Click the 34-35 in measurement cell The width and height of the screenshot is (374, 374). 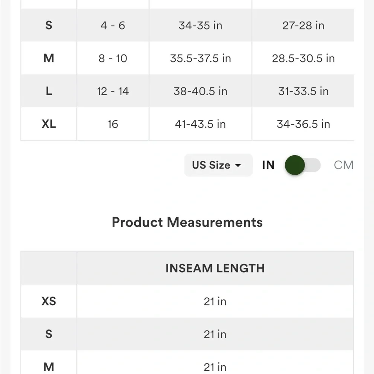(200, 25)
